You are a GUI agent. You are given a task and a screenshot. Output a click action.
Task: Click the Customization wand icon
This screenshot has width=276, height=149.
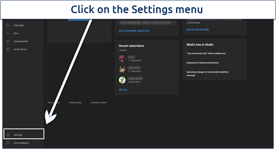[8, 41]
